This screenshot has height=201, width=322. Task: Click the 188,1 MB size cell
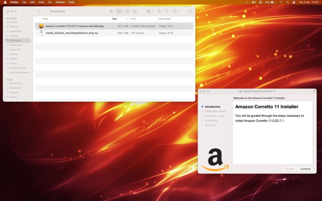[x=123, y=33]
